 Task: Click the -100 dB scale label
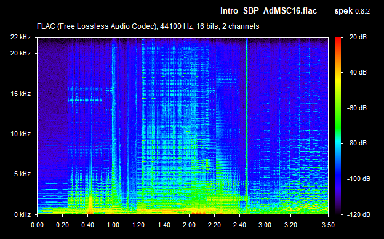tap(358, 179)
